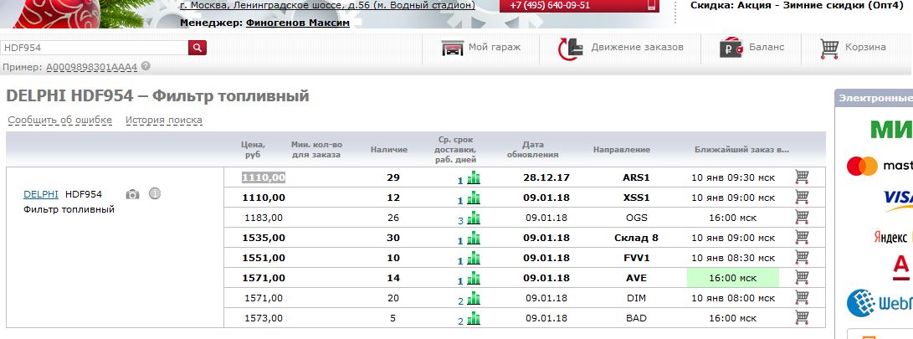Click the phone icon beside the number
913x339 pixels.
(x=652, y=5)
